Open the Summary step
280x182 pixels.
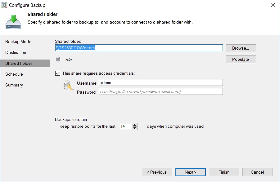coord(14,85)
